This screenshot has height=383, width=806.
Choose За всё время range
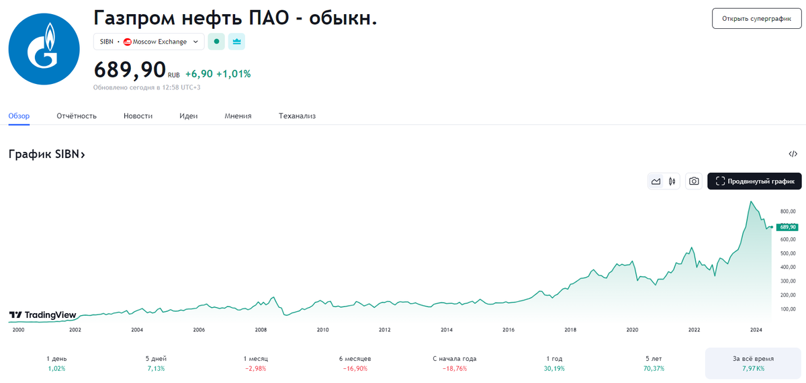(x=752, y=364)
